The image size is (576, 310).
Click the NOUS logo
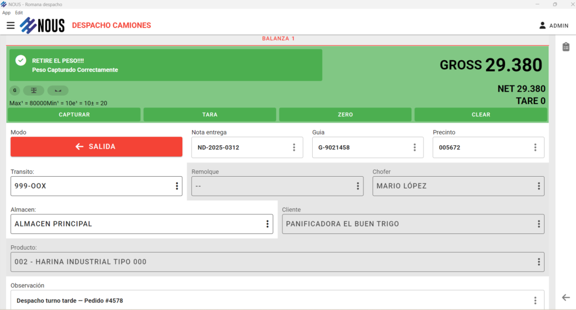click(x=42, y=25)
